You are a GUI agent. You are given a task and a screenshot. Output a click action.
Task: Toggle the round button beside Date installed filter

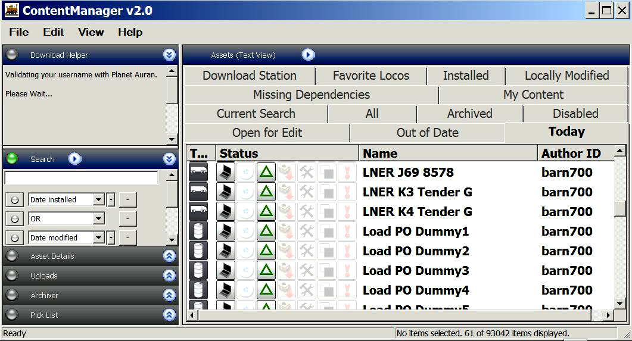[14, 200]
